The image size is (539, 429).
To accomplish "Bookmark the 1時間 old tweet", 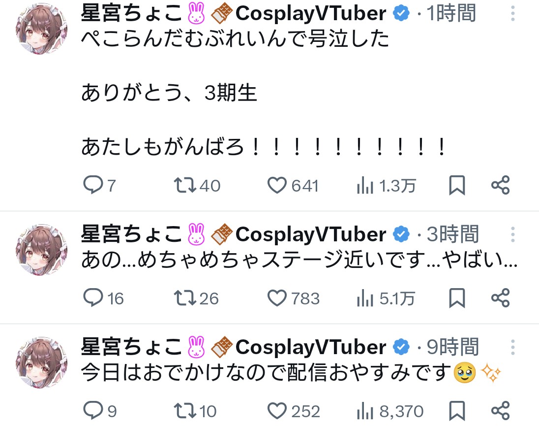I will [457, 185].
